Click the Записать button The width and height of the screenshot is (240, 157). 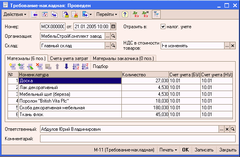(204, 150)
